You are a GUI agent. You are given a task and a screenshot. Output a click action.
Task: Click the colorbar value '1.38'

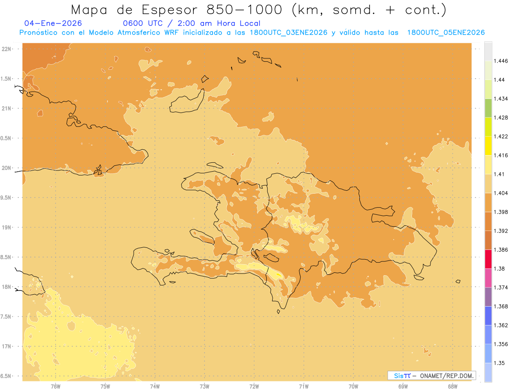pyautogui.click(x=499, y=269)
